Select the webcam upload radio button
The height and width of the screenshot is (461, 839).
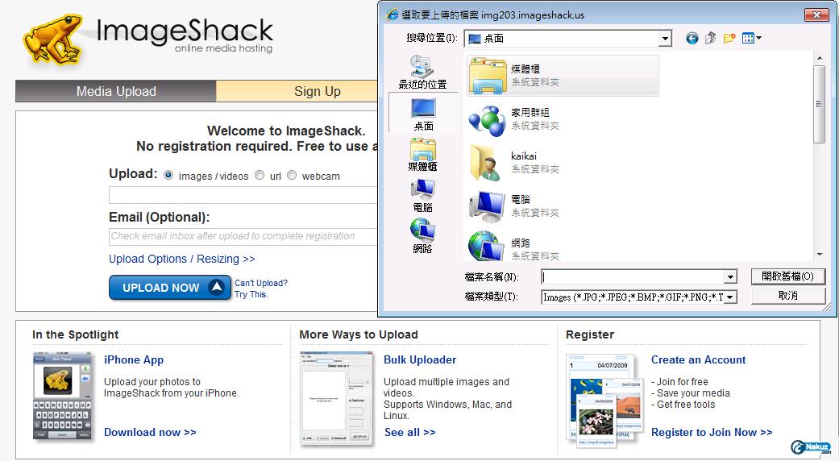coord(292,176)
